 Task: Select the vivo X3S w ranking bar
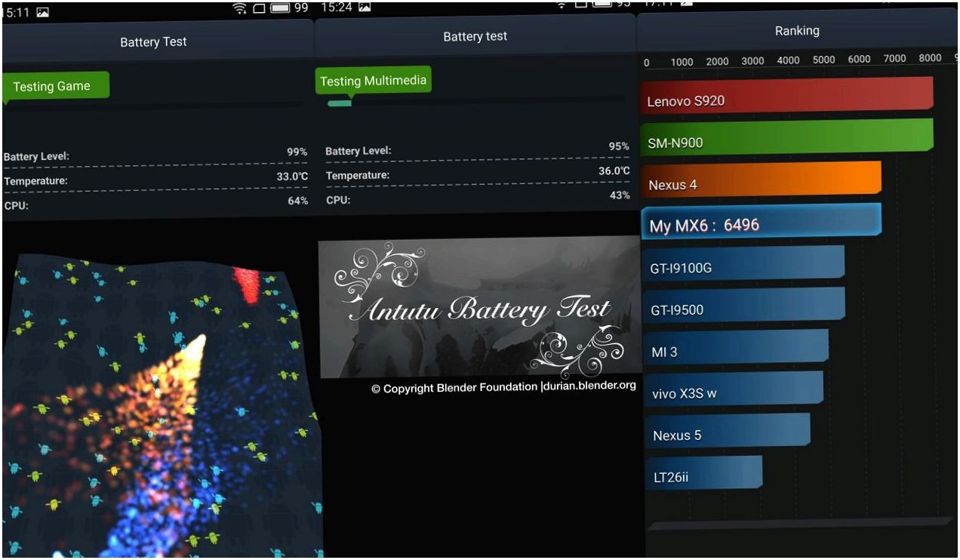[734, 389]
